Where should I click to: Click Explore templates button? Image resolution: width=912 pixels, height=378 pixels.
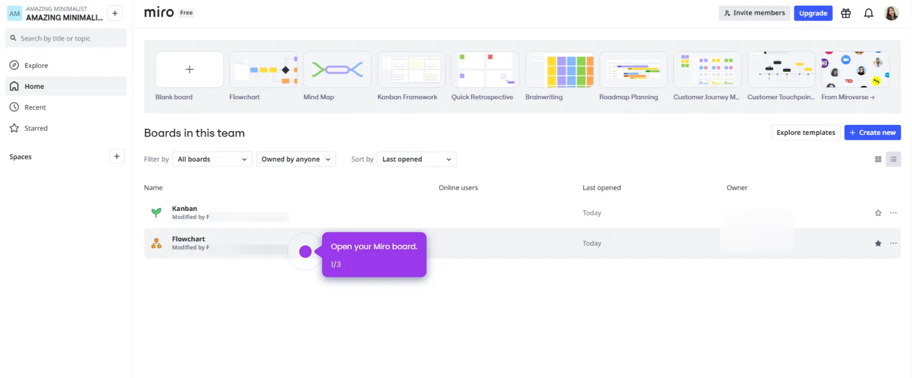pos(806,133)
